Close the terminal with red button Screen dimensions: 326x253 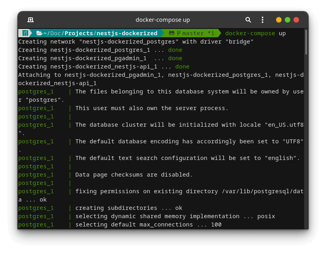click(296, 20)
